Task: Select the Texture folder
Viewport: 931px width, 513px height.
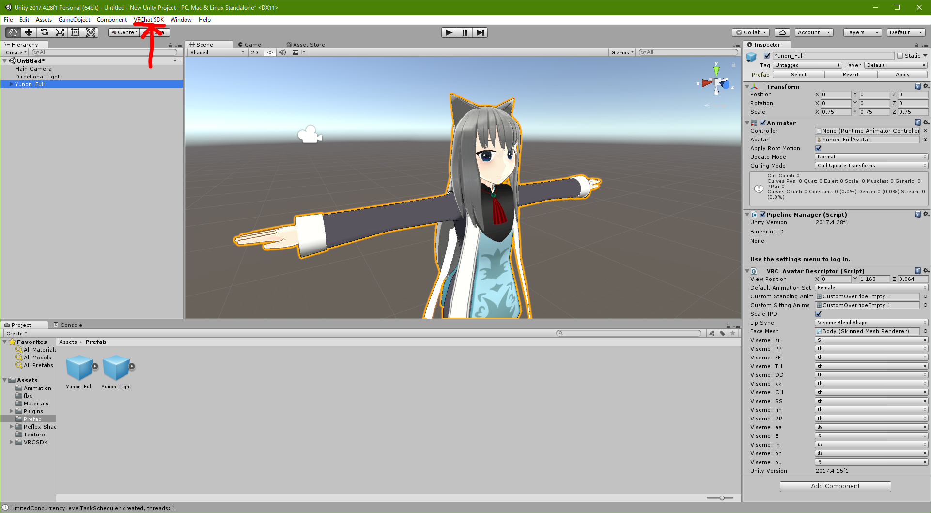Action: pyautogui.click(x=34, y=435)
